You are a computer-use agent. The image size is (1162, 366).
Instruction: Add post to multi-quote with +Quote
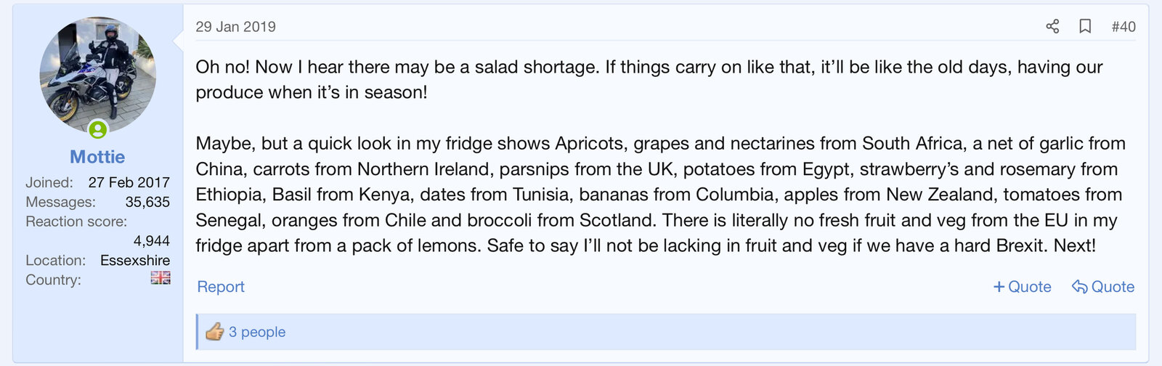point(1022,287)
